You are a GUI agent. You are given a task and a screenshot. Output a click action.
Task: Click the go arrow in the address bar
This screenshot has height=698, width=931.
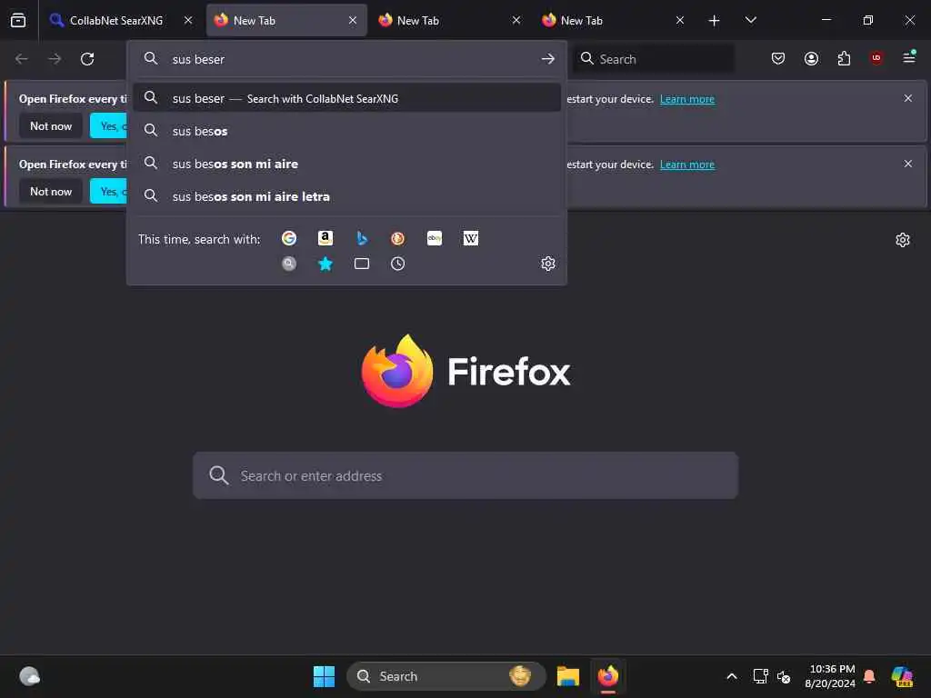click(x=548, y=59)
